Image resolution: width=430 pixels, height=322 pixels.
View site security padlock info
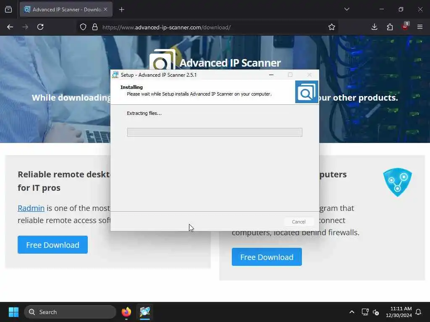[x=95, y=27]
